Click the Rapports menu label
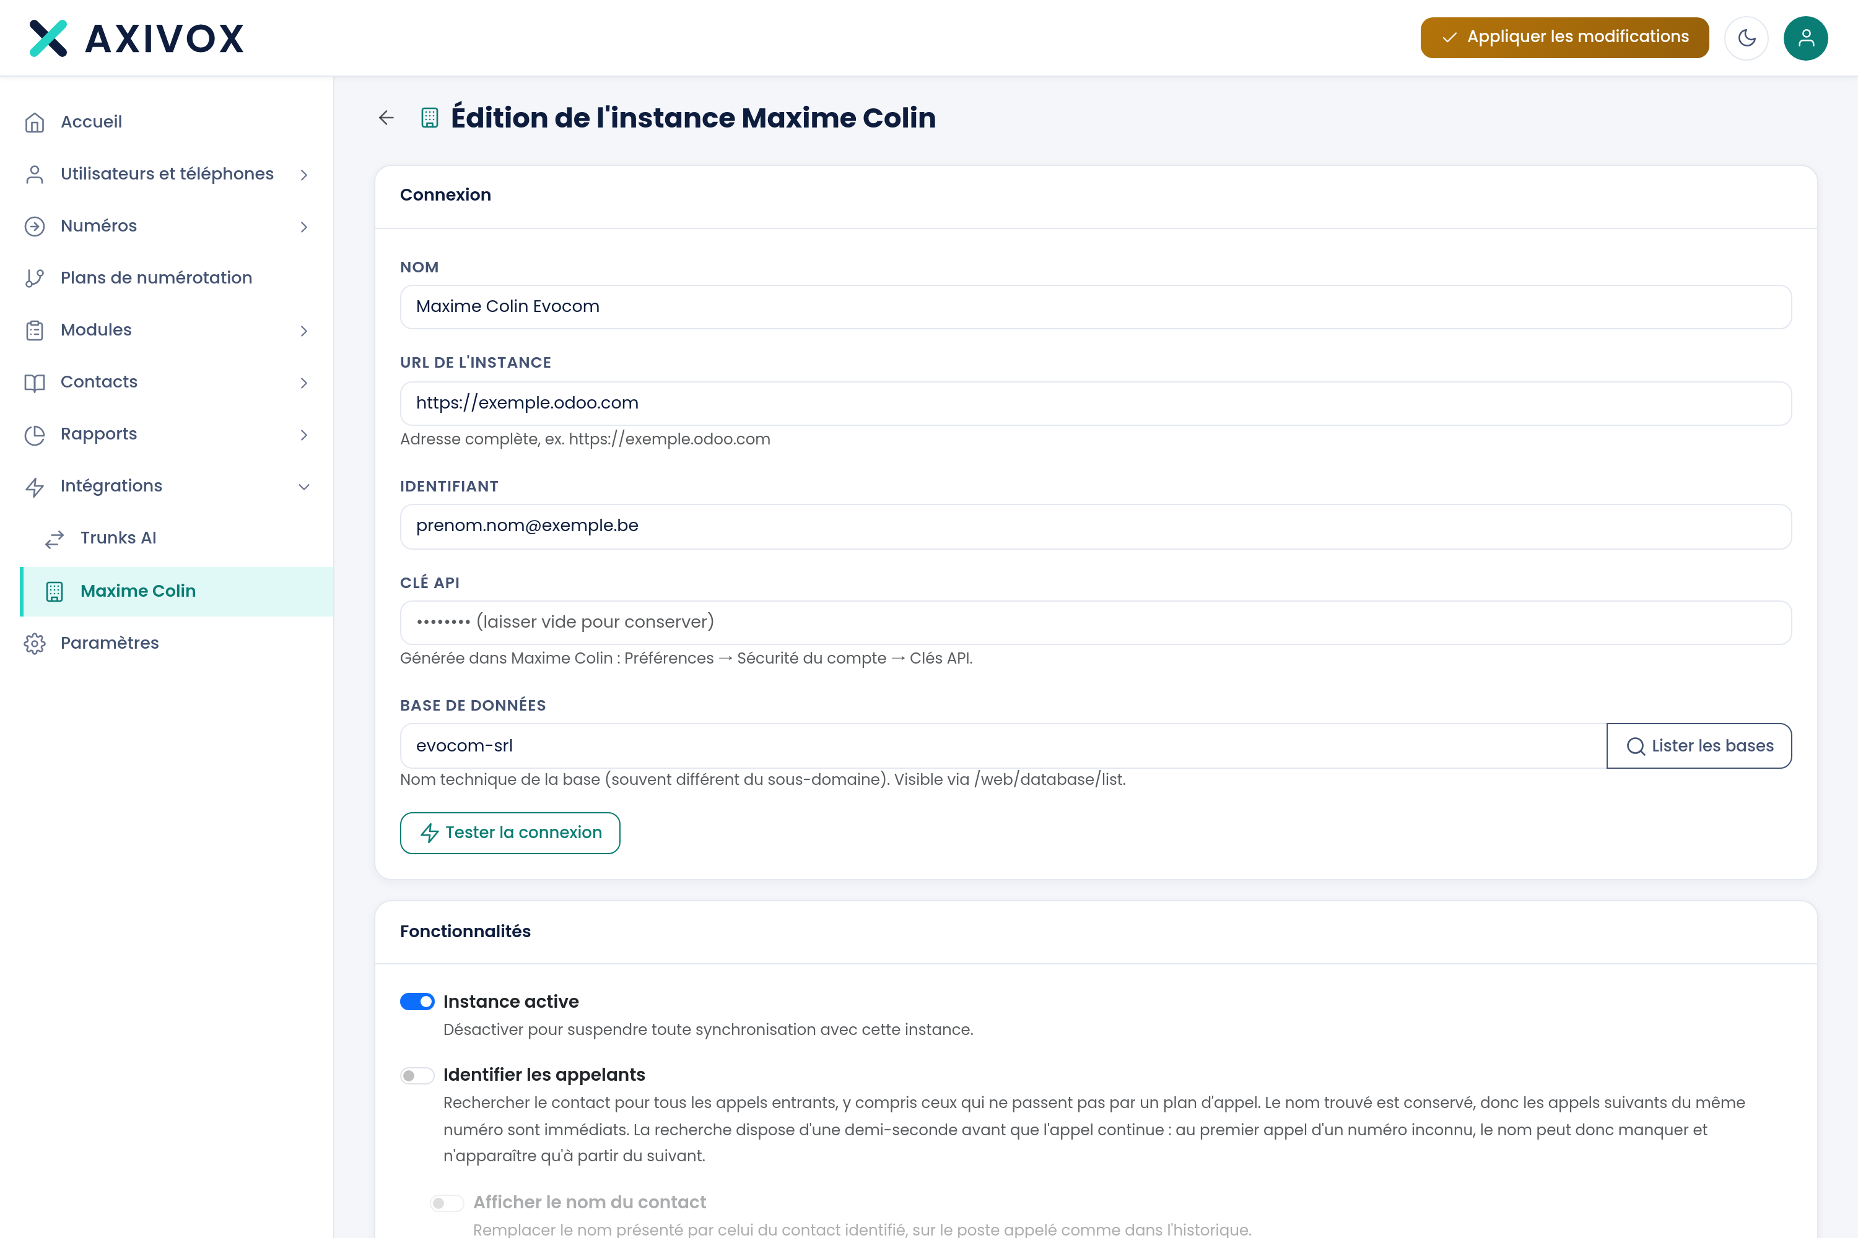 [x=98, y=435]
